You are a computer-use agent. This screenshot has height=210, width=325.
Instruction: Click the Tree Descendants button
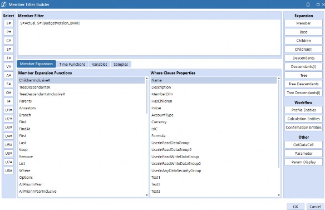303,84
